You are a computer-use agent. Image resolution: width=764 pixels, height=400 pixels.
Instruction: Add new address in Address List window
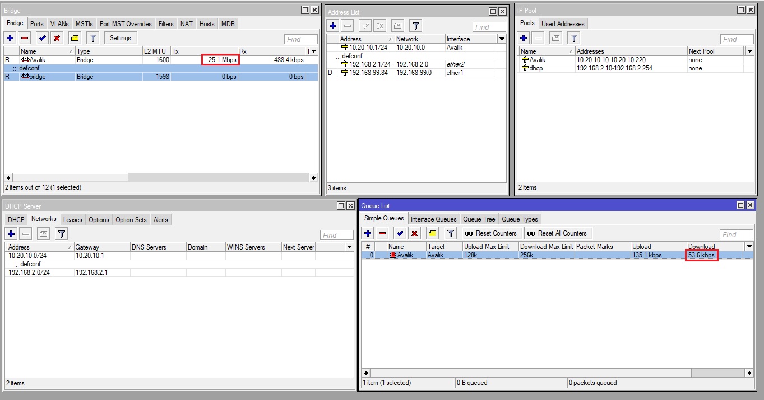[333, 26]
